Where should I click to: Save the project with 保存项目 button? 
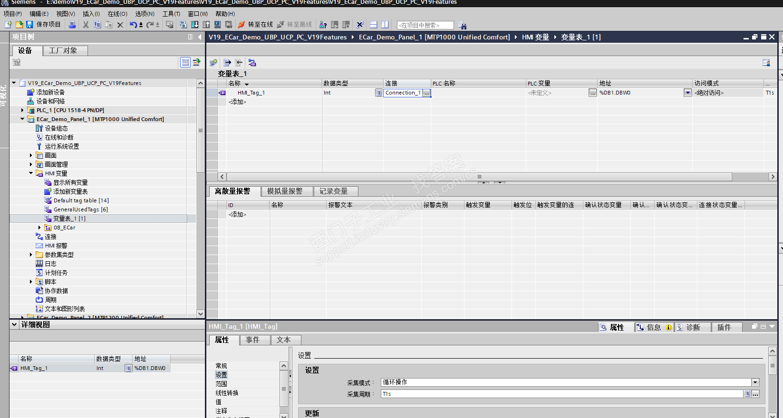tap(43, 25)
